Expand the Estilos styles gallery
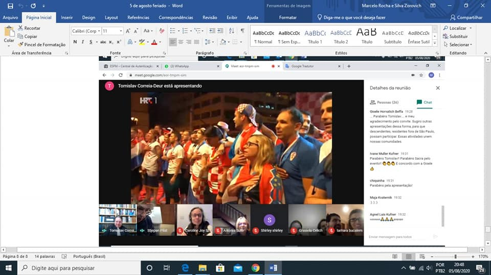Screen dimensions: 491x275 pyautogui.click(x=435, y=42)
